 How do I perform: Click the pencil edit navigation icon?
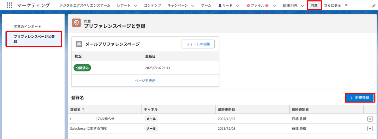point(374,6)
